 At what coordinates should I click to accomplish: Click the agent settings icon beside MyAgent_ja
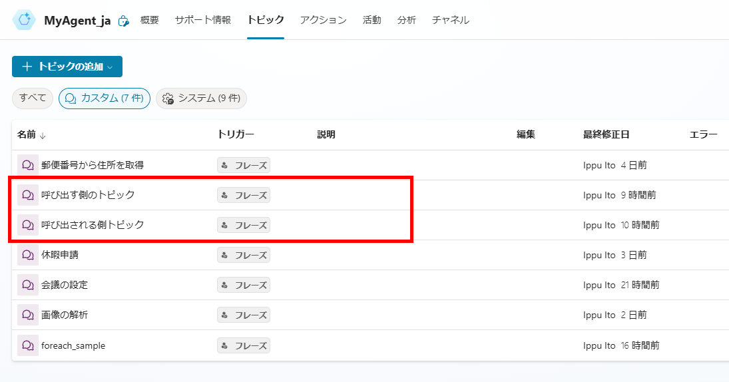pos(123,21)
